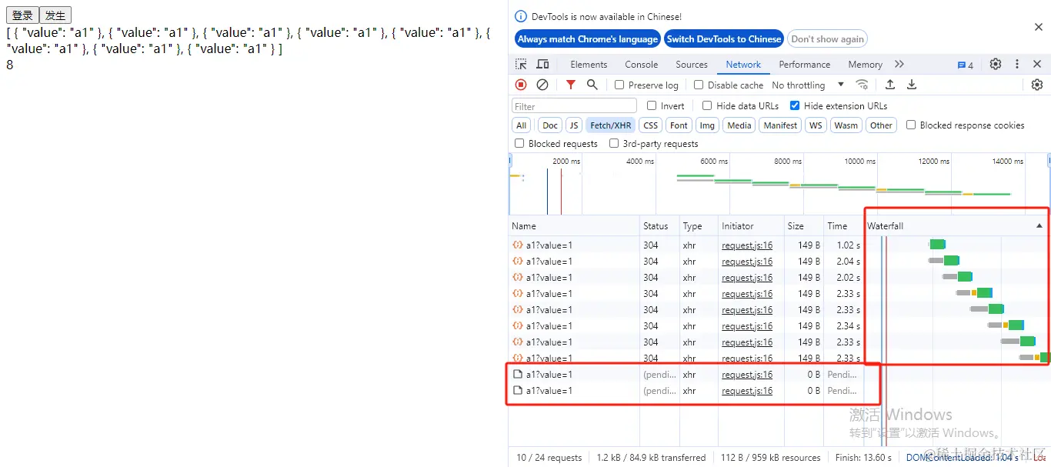Switch to the Memory tab
This screenshot has width=1051, height=467.
[865, 65]
